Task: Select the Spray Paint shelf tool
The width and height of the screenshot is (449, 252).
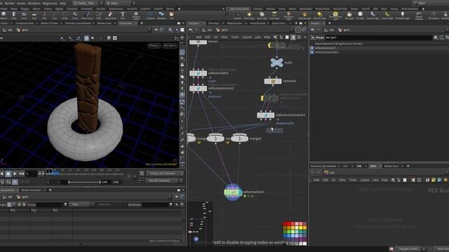Action: point(111,15)
